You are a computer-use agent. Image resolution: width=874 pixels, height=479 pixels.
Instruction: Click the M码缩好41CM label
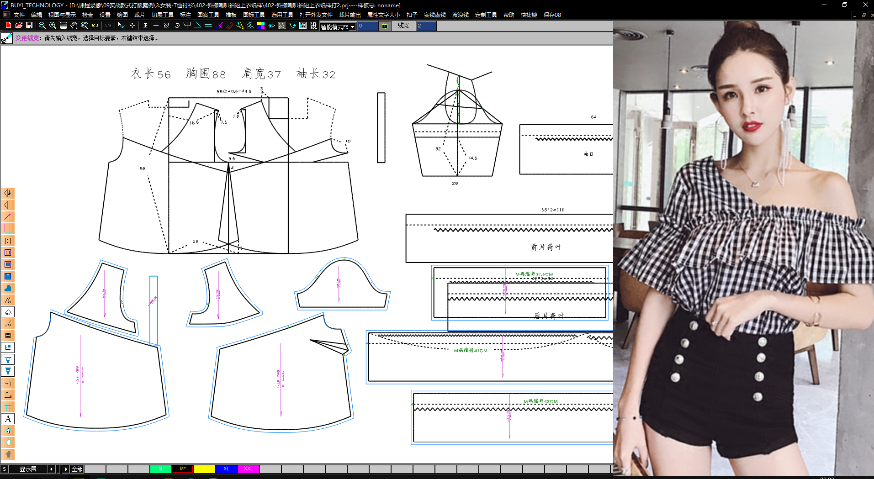pos(471,350)
